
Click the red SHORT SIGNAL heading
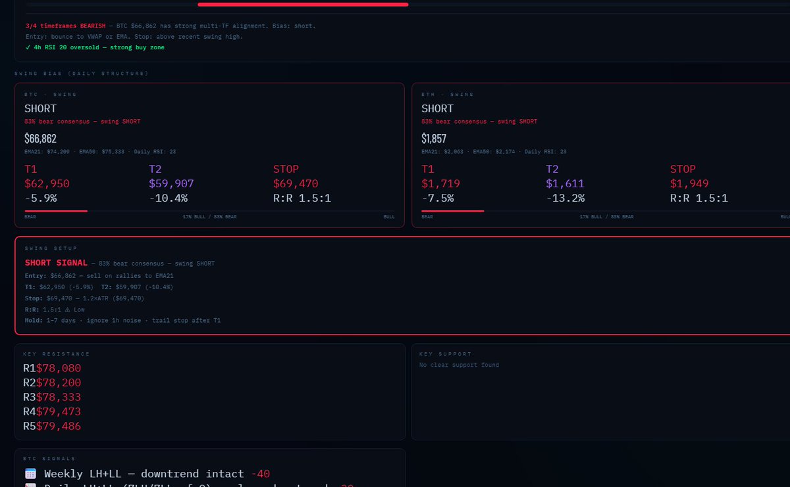point(56,263)
